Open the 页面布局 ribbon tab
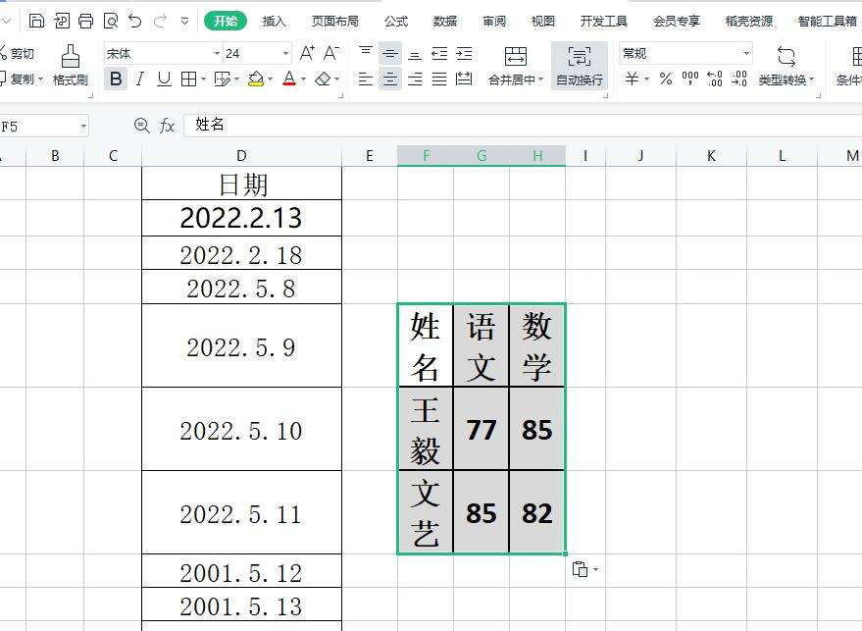Screen dimensions: 862x631 334,21
